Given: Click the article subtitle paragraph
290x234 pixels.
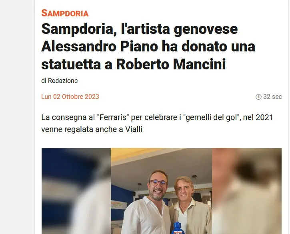Looking at the screenshot, I should (157, 123).
